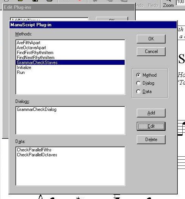Select the highlighted GrammarCheckStaves method
185x199 pixels.
pos(70,63)
